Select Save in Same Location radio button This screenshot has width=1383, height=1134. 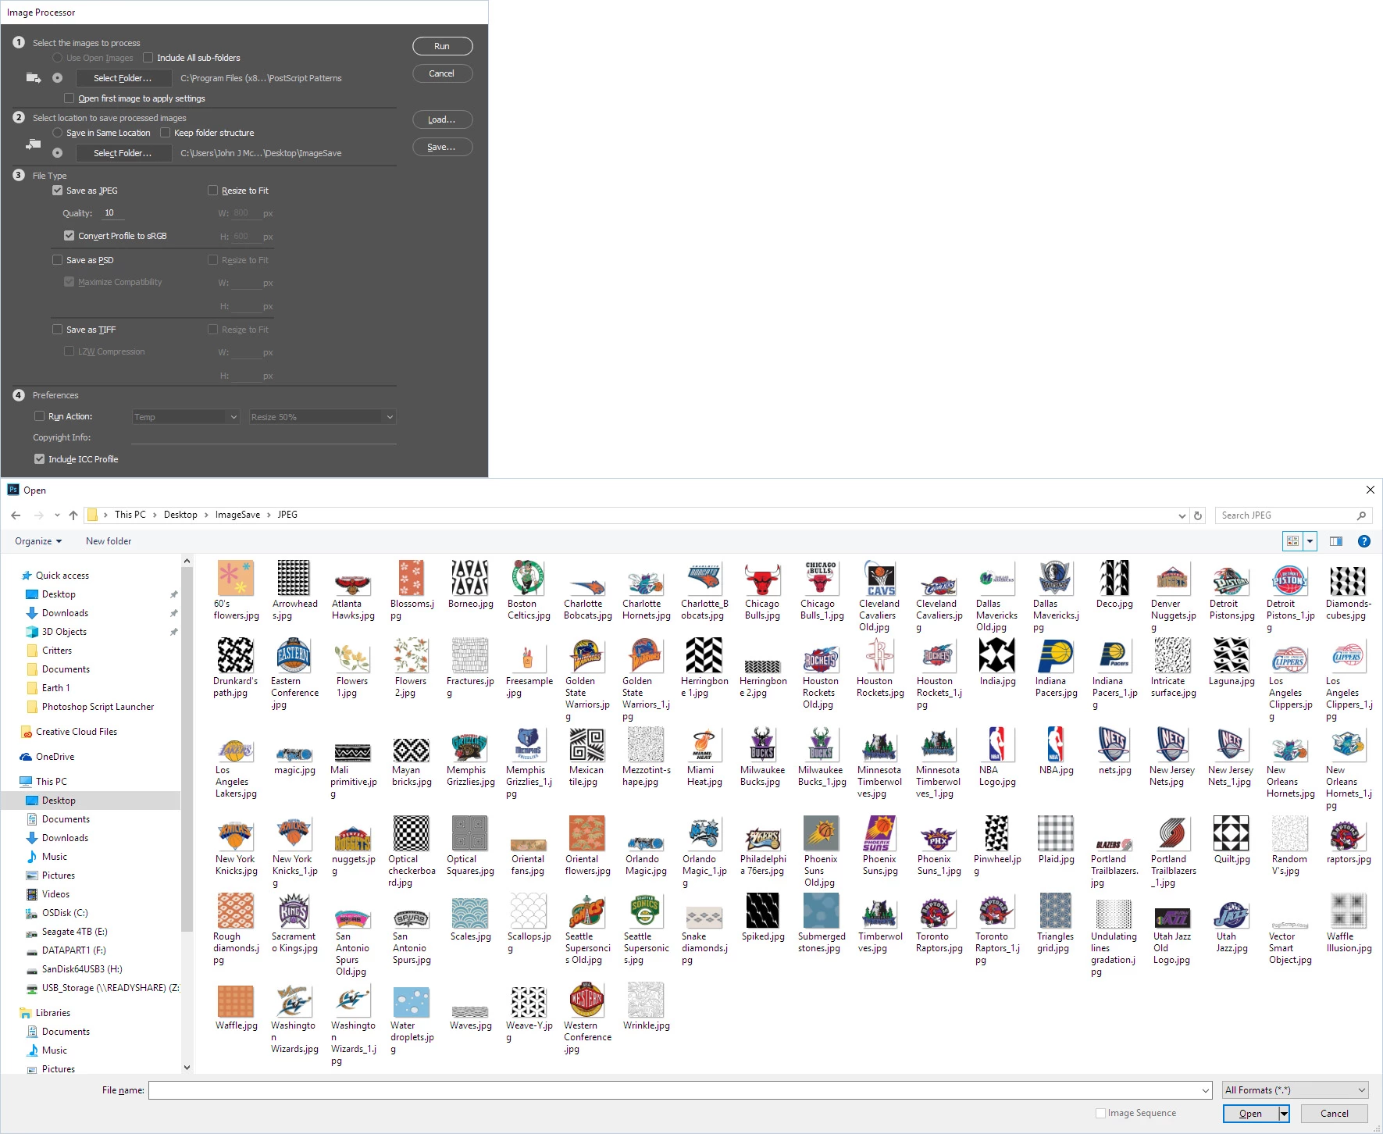(x=57, y=133)
